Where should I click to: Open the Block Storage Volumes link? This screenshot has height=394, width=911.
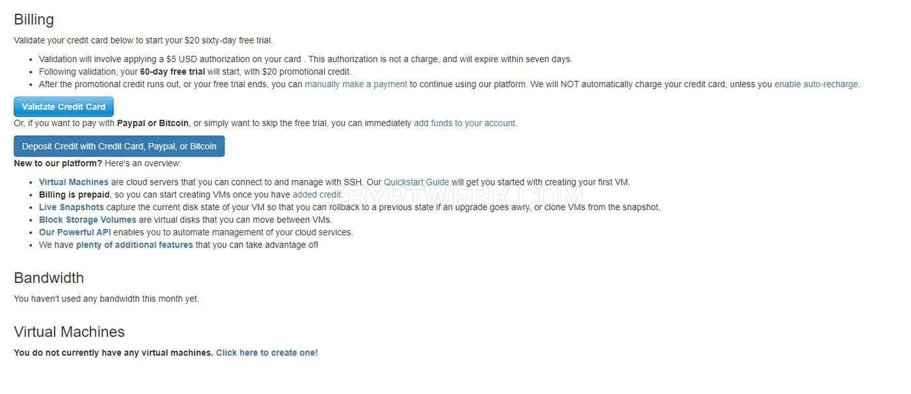click(x=88, y=220)
